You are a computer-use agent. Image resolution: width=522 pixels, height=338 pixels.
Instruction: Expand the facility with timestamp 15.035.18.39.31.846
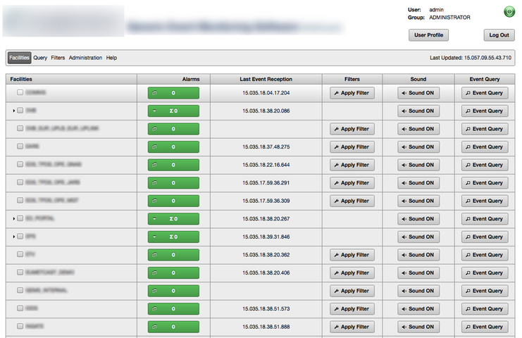13,237
